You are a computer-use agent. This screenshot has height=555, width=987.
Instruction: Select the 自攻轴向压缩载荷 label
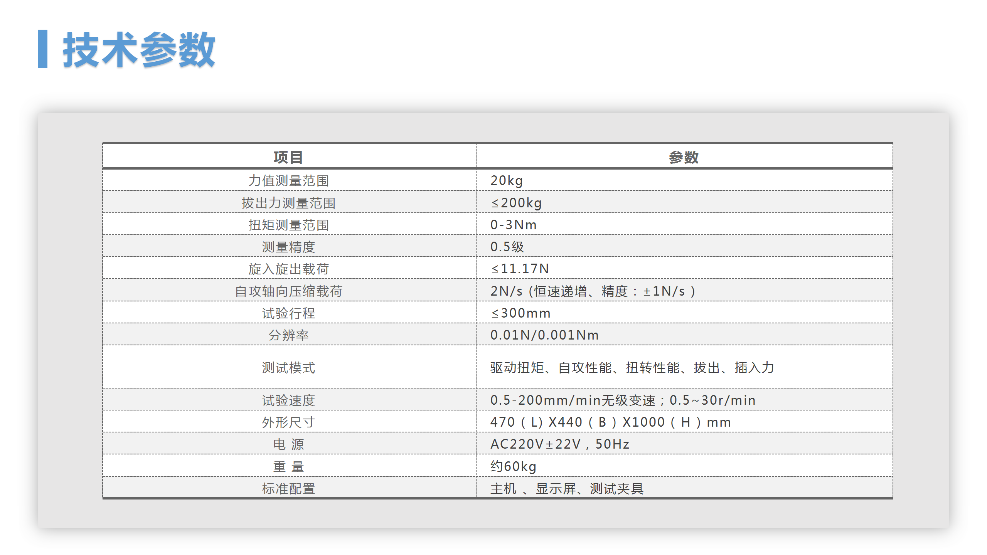(288, 291)
